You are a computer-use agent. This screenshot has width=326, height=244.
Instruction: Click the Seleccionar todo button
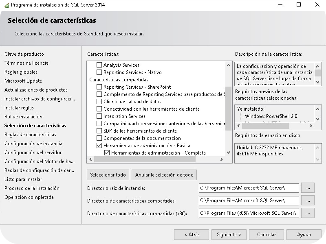[108, 175]
